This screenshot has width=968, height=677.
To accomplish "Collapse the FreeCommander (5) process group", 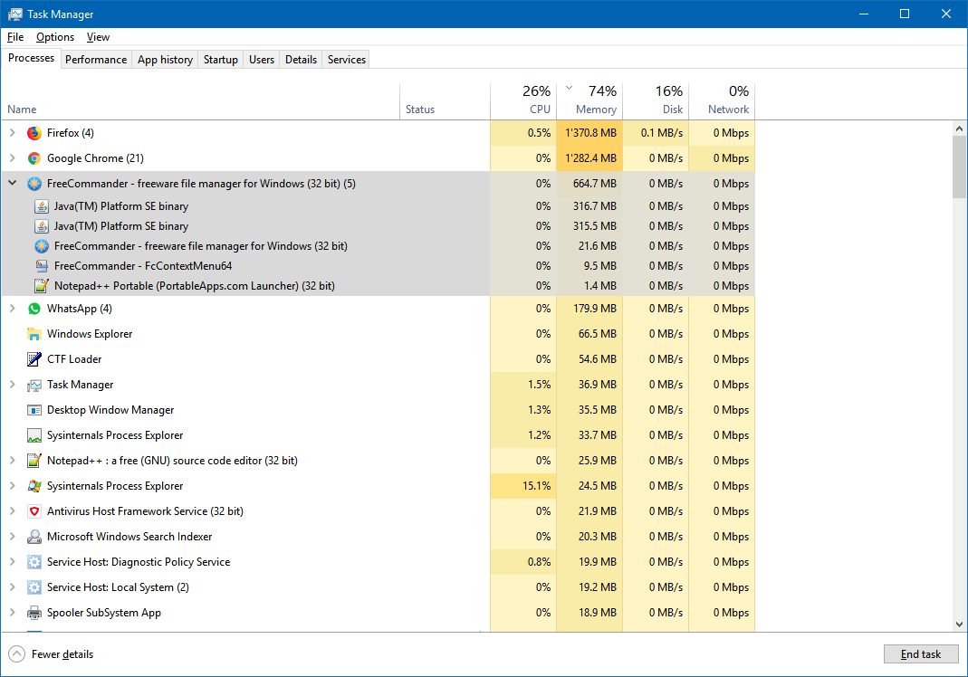I will pyautogui.click(x=13, y=184).
